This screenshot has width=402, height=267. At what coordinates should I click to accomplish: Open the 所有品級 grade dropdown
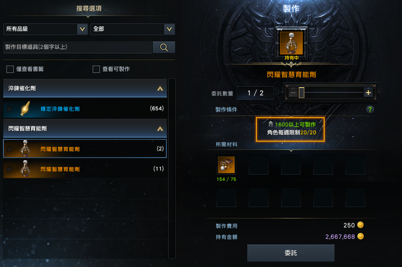pos(46,29)
